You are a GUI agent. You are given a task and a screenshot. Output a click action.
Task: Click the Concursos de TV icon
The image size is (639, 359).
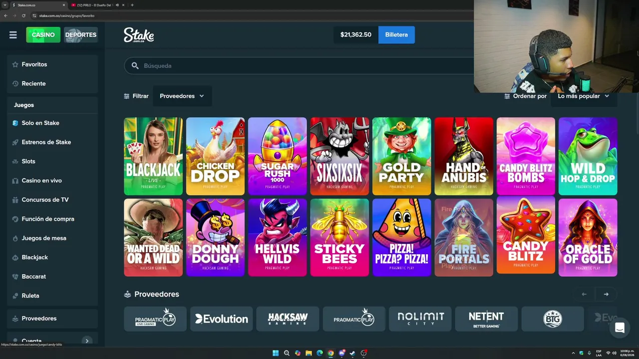(15, 200)
